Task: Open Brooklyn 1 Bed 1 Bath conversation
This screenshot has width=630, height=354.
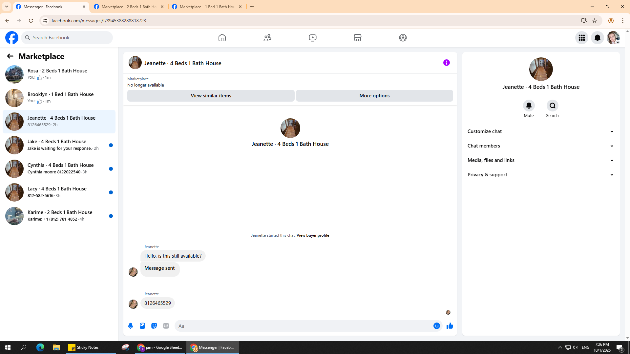Action: pyautogui.click(x=59, y=98)
